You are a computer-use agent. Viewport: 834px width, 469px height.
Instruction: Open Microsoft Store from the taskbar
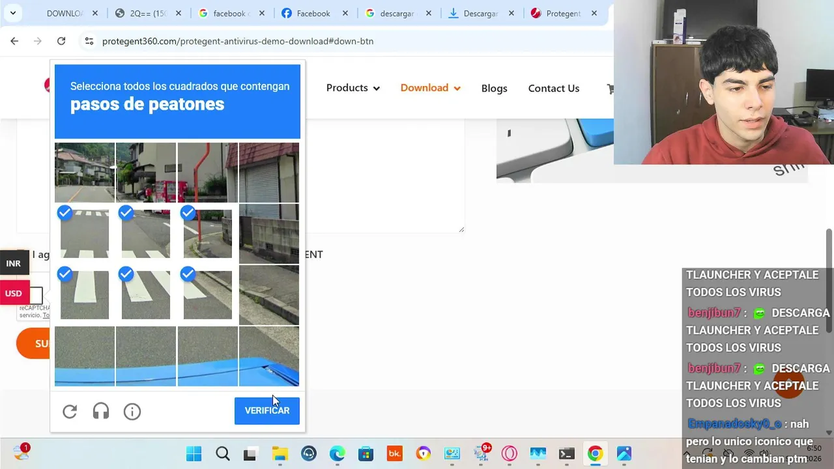tap(366, 453)
